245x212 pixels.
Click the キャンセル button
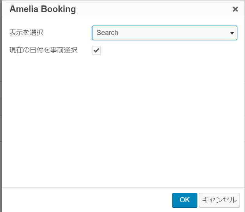[x=219, y=200]
